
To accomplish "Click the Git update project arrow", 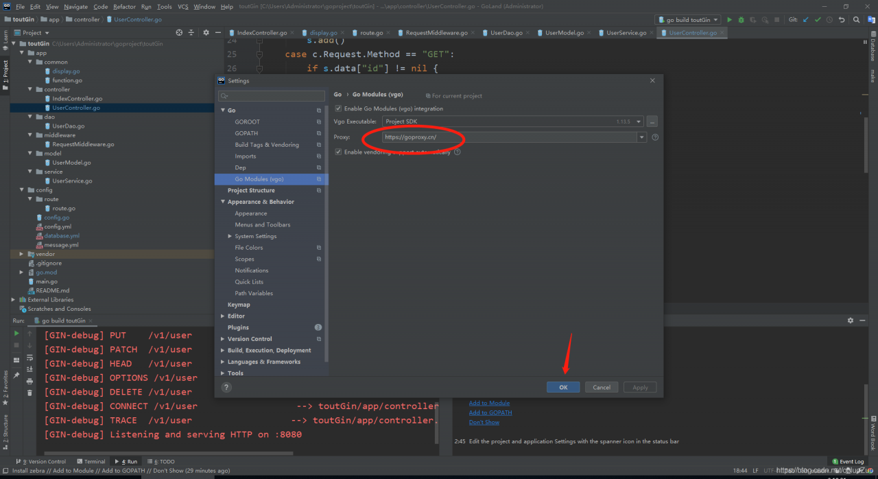I will click(x=805, y=20).
